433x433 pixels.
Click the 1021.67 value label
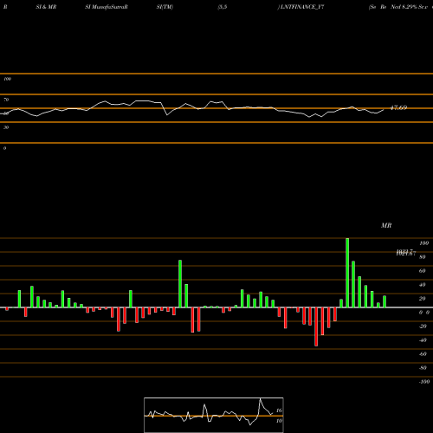[405, 253]
